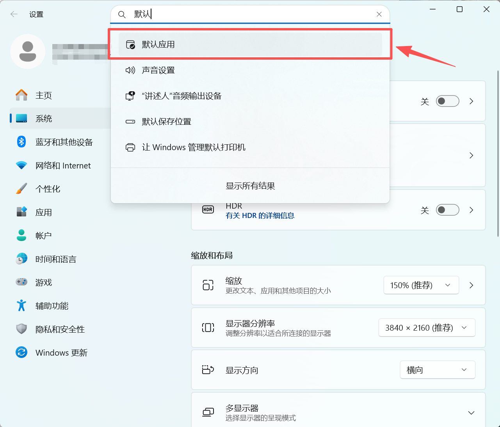Screen dimensions: 500x427
Task: Click the Bluetooth icon in sidebar
Action: pyautogui.click(x=21, y=142)
